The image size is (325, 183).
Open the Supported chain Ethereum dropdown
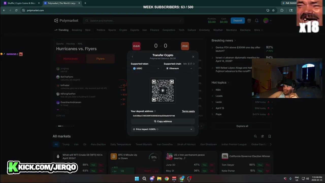point(179,68)
